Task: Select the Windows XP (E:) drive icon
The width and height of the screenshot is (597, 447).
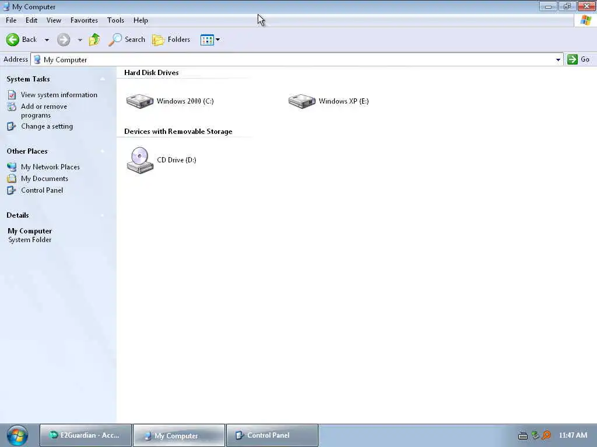Action: (302, 101)
